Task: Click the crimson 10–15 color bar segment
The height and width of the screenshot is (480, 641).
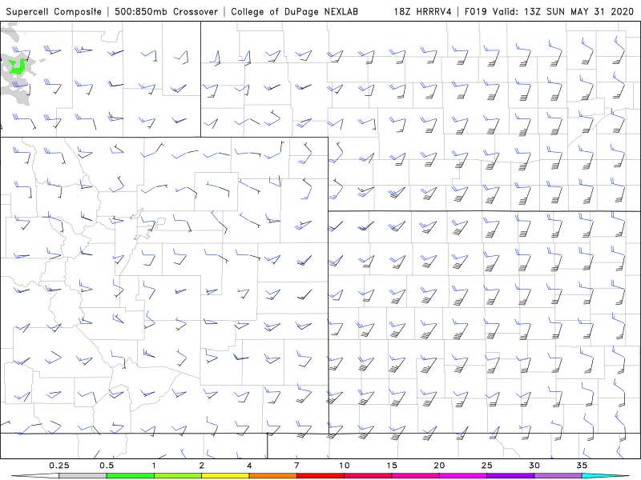Action: pyautogui.click(x=368, y=476)
